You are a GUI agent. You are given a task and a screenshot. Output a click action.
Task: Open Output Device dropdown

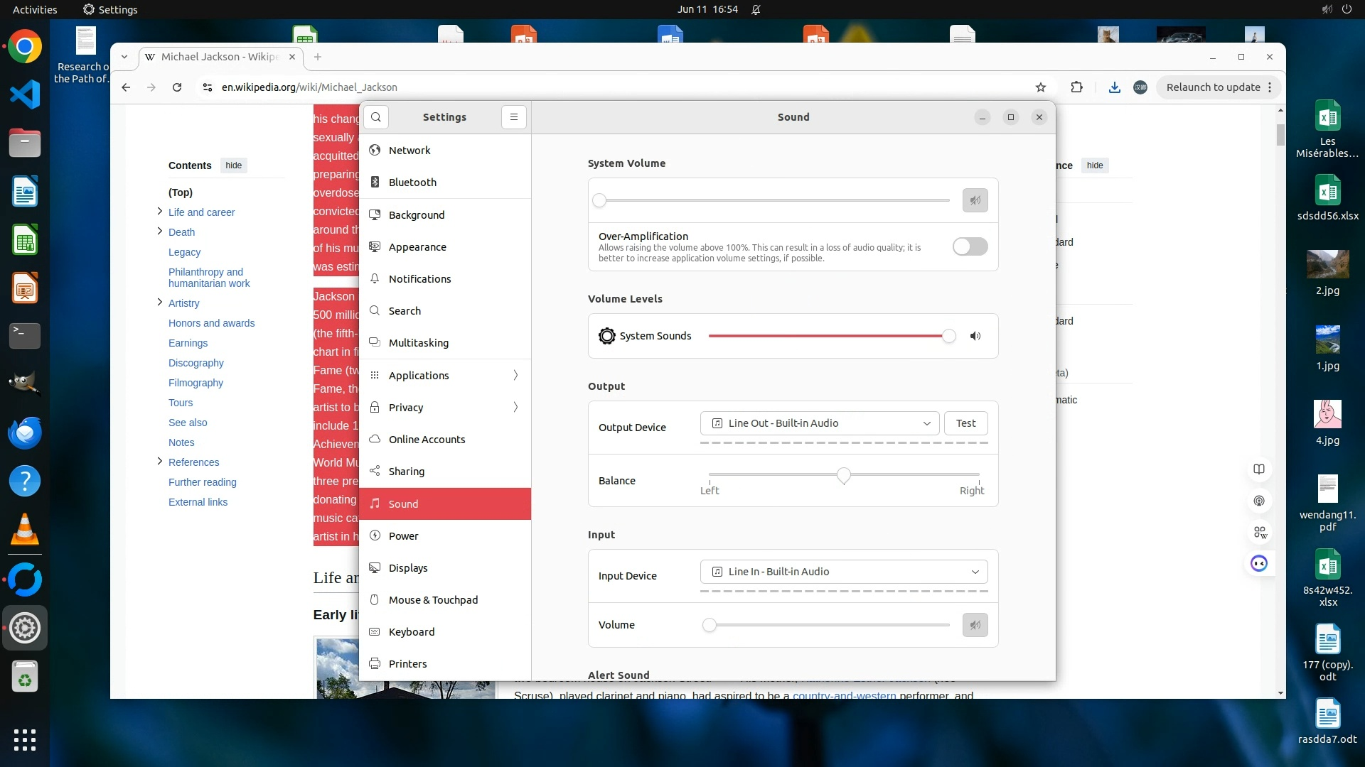(820, 423)
